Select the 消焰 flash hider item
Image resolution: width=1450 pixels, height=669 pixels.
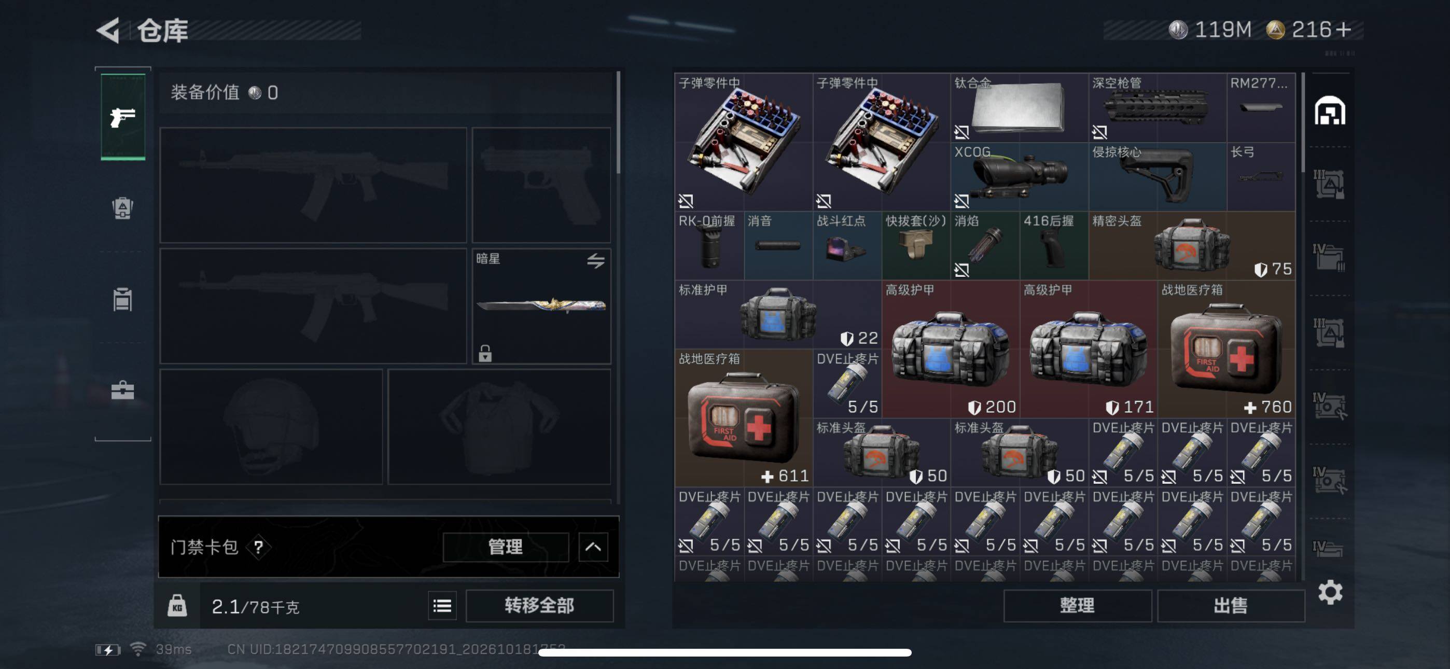point(985,245)
